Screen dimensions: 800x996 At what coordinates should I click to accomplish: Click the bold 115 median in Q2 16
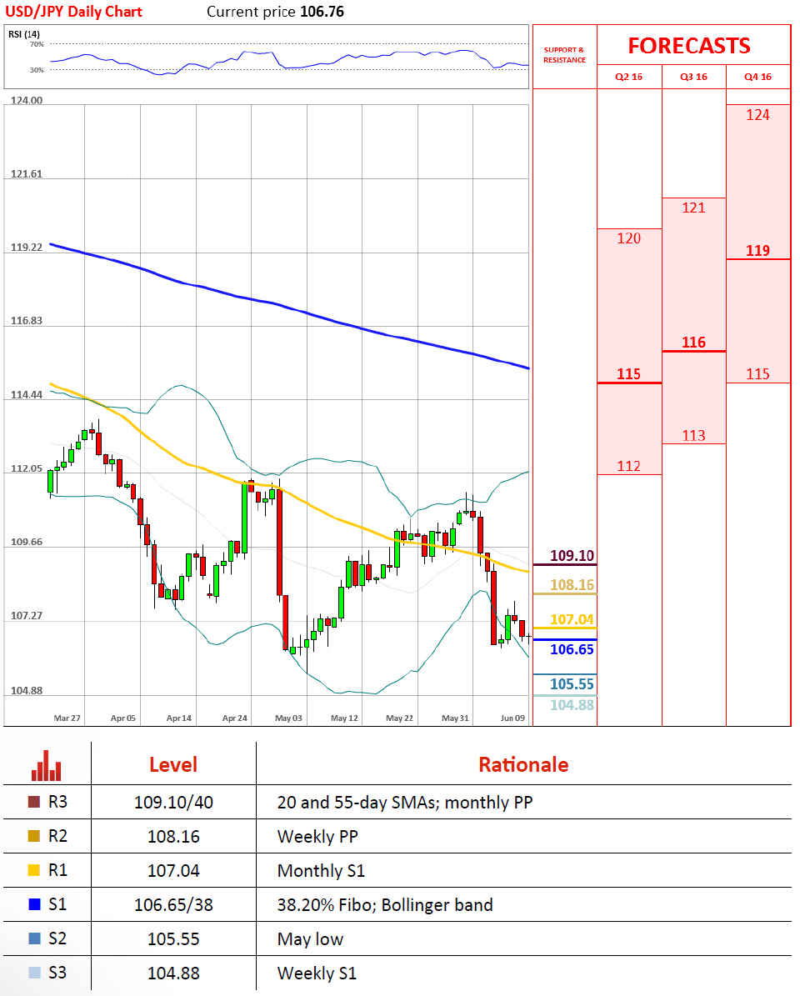click(628, 374)
